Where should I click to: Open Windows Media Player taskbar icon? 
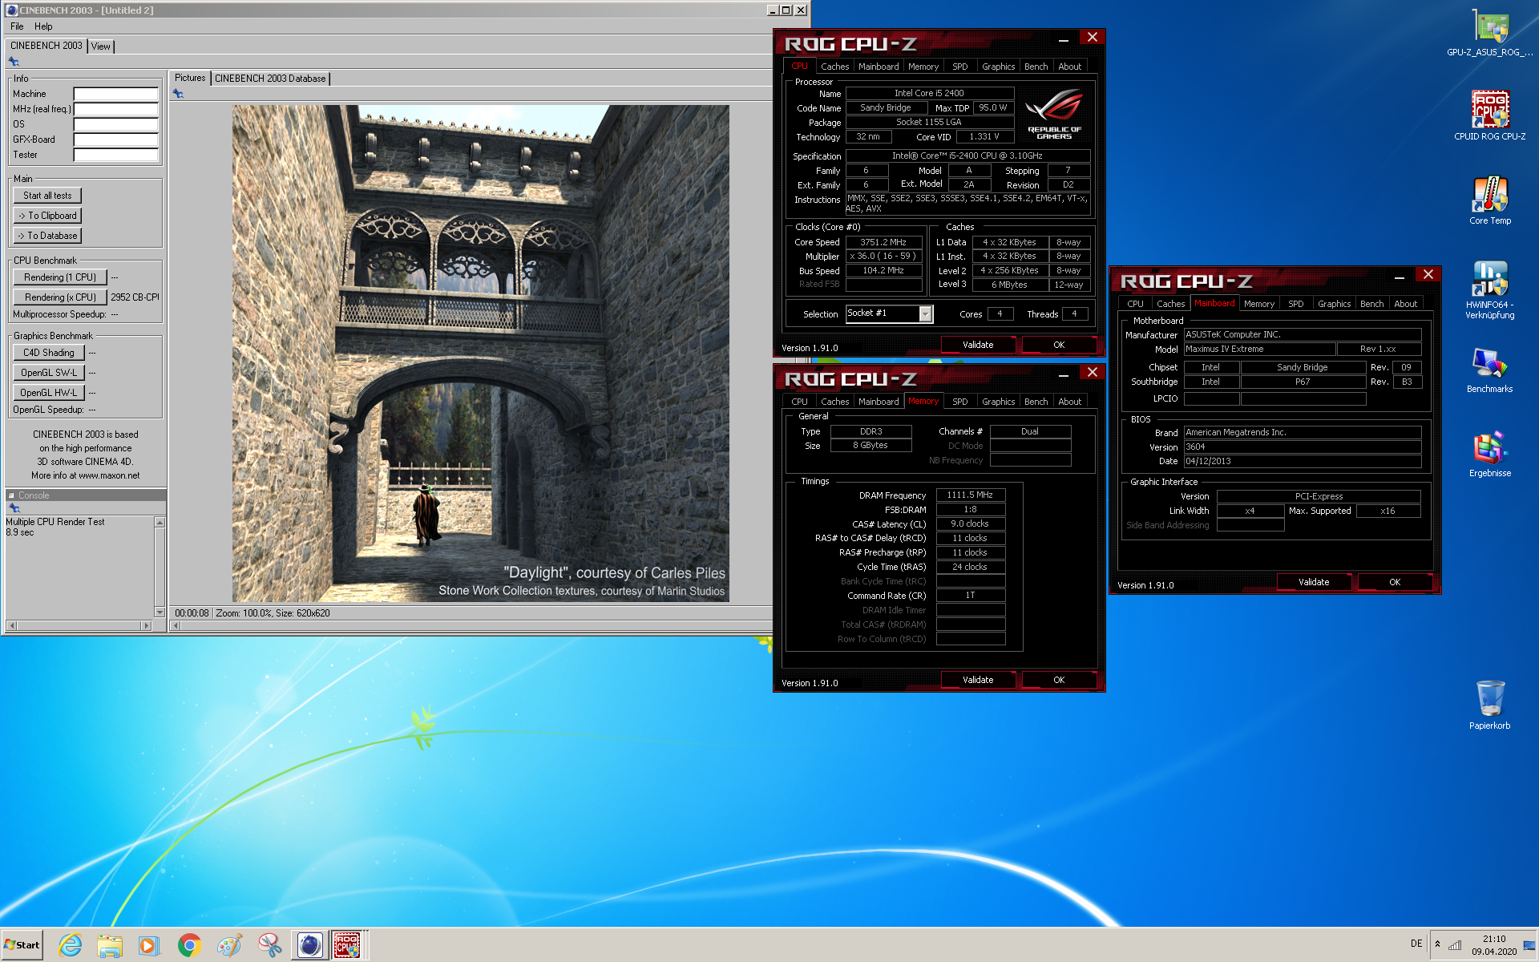tap(149, 945)
